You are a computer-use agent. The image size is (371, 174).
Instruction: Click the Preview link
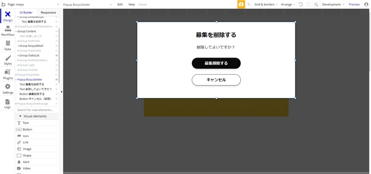click(x=354, y=4)
